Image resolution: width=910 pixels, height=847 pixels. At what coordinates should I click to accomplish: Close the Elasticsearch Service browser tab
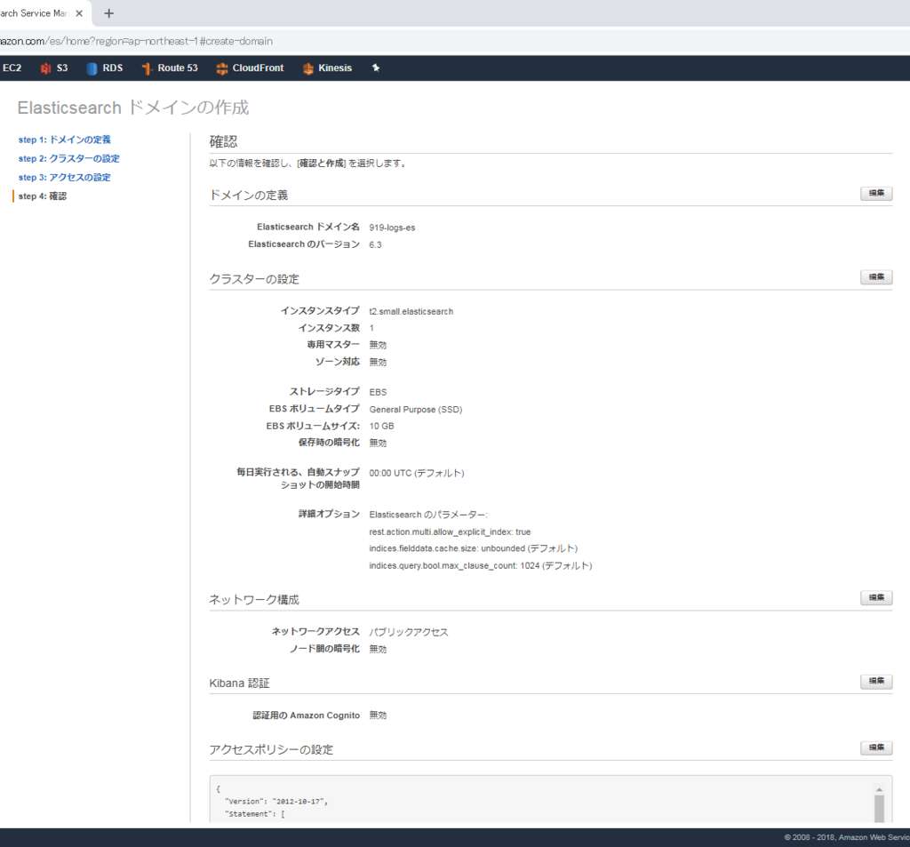pos(79,13)
